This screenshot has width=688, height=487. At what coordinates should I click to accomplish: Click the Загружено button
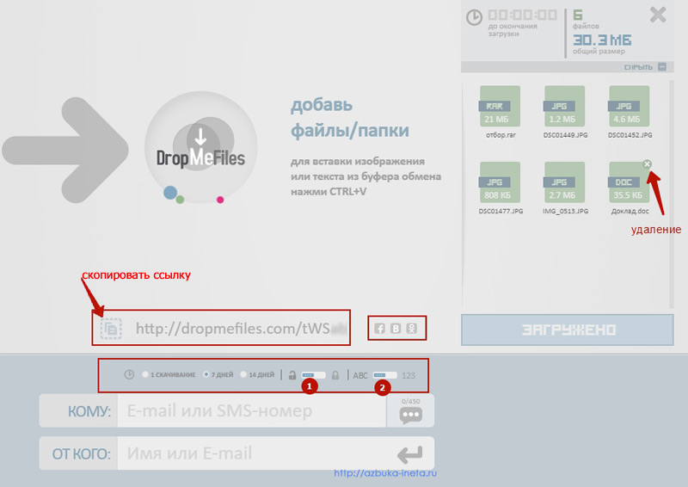click(566, 330)
